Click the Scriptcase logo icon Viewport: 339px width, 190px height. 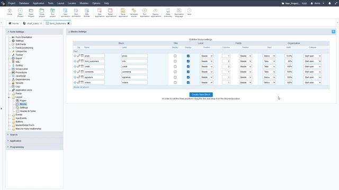tap(3, 3)
